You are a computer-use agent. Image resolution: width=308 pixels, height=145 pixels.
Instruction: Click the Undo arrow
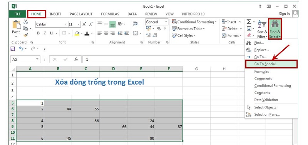pyautogui.click(x=22, y=48)
